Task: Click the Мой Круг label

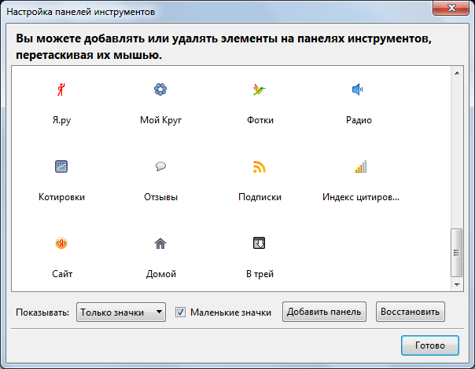Action: (161, 120)
